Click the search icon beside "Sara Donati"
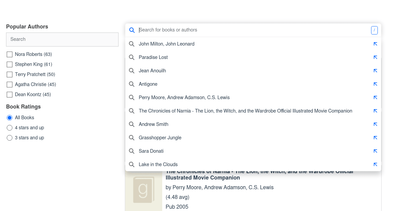This screenshot has height=211, width=403. point(132,151)
